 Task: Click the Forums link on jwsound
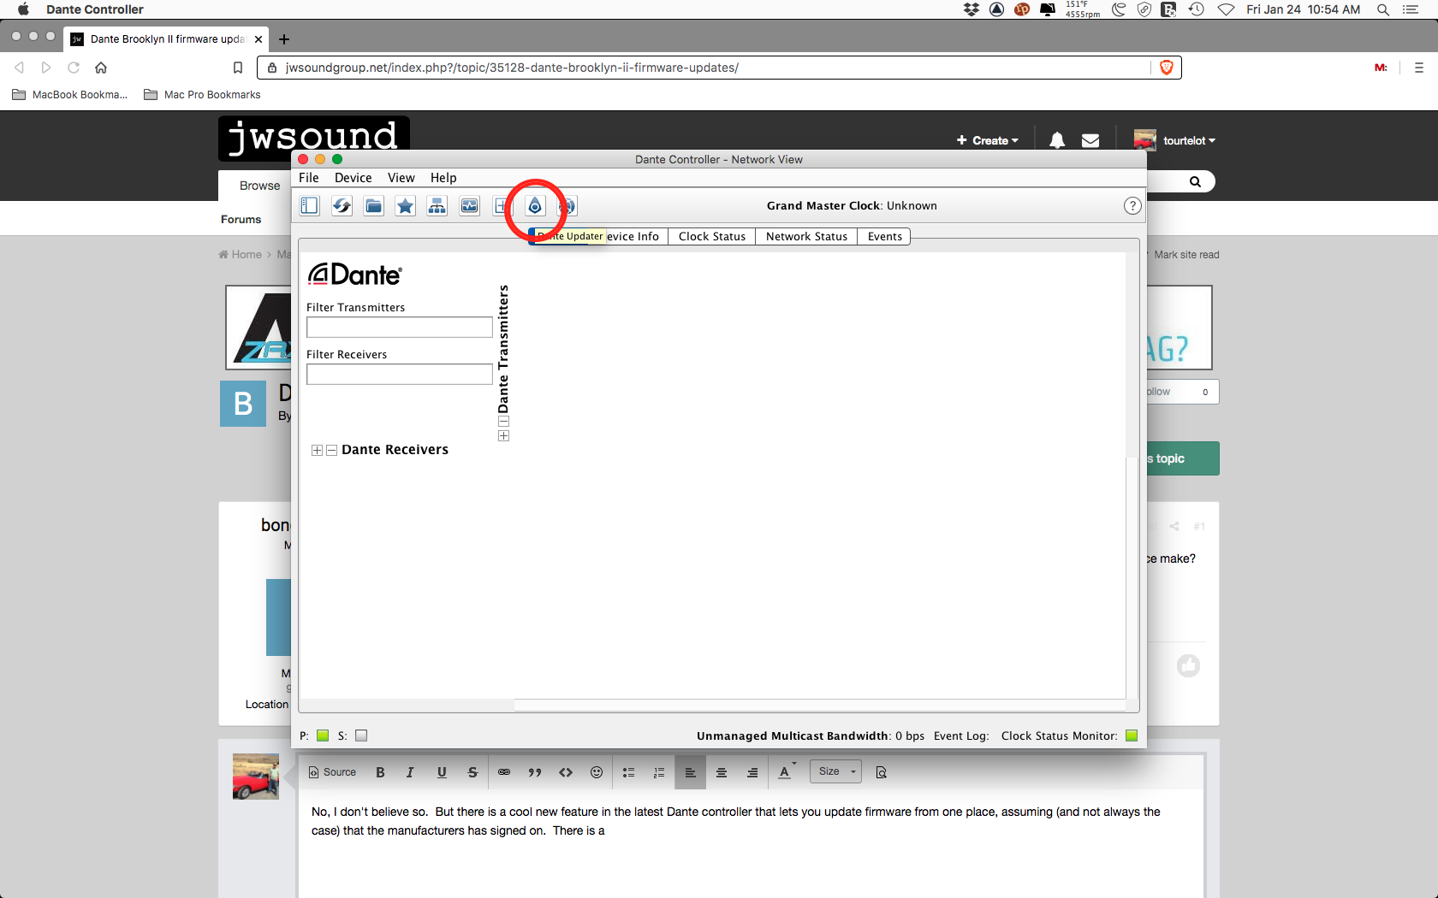coord(241,220)
